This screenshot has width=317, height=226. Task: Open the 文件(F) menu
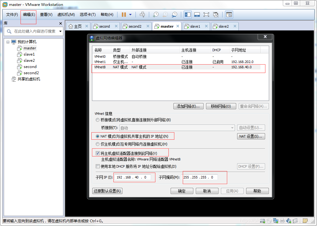tap(12, 15)
